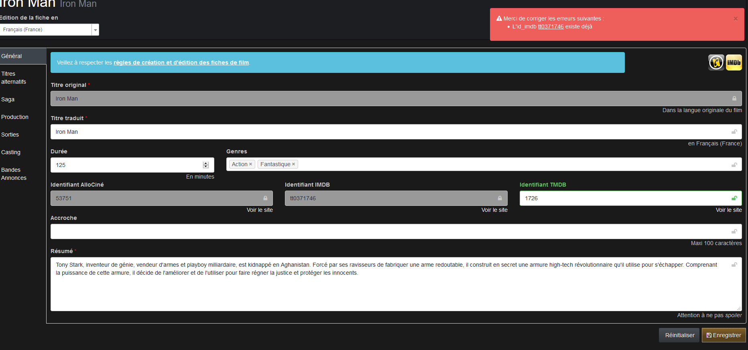Click the Réinitialiser button

679,335
